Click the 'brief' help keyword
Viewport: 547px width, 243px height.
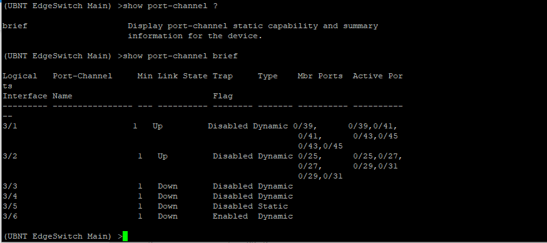14,26
